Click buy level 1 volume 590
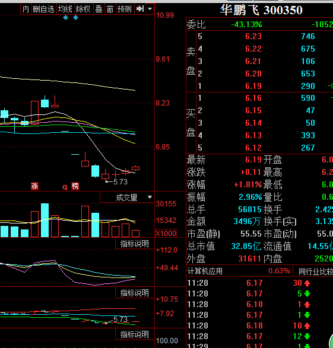 [308, 98]
